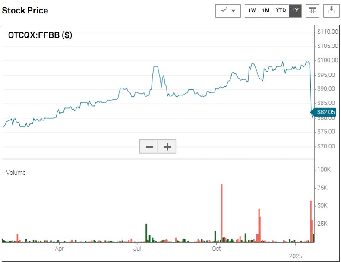
Task: Click the 75K volume axis label
Action: click(322, 188)
